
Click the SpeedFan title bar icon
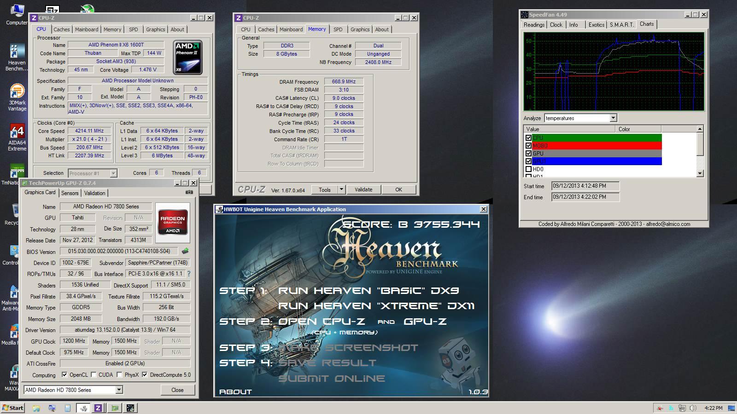(x=524, y=15)
